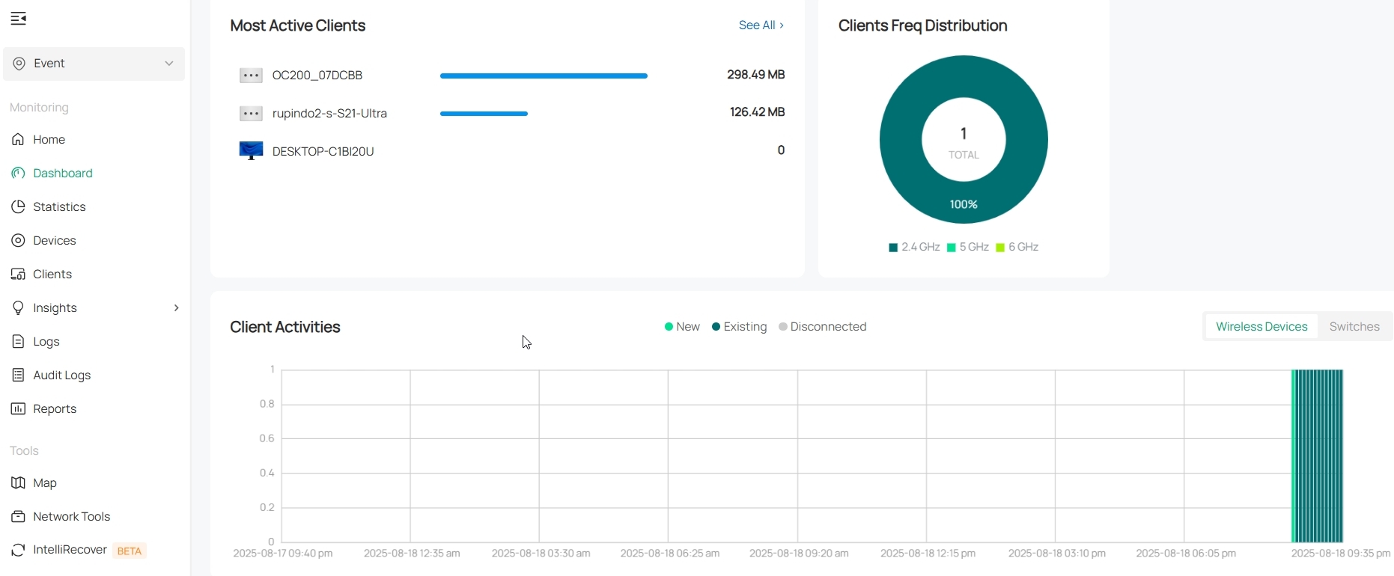
Task: Click the 126.42 MB usage value
Action: 758,112
